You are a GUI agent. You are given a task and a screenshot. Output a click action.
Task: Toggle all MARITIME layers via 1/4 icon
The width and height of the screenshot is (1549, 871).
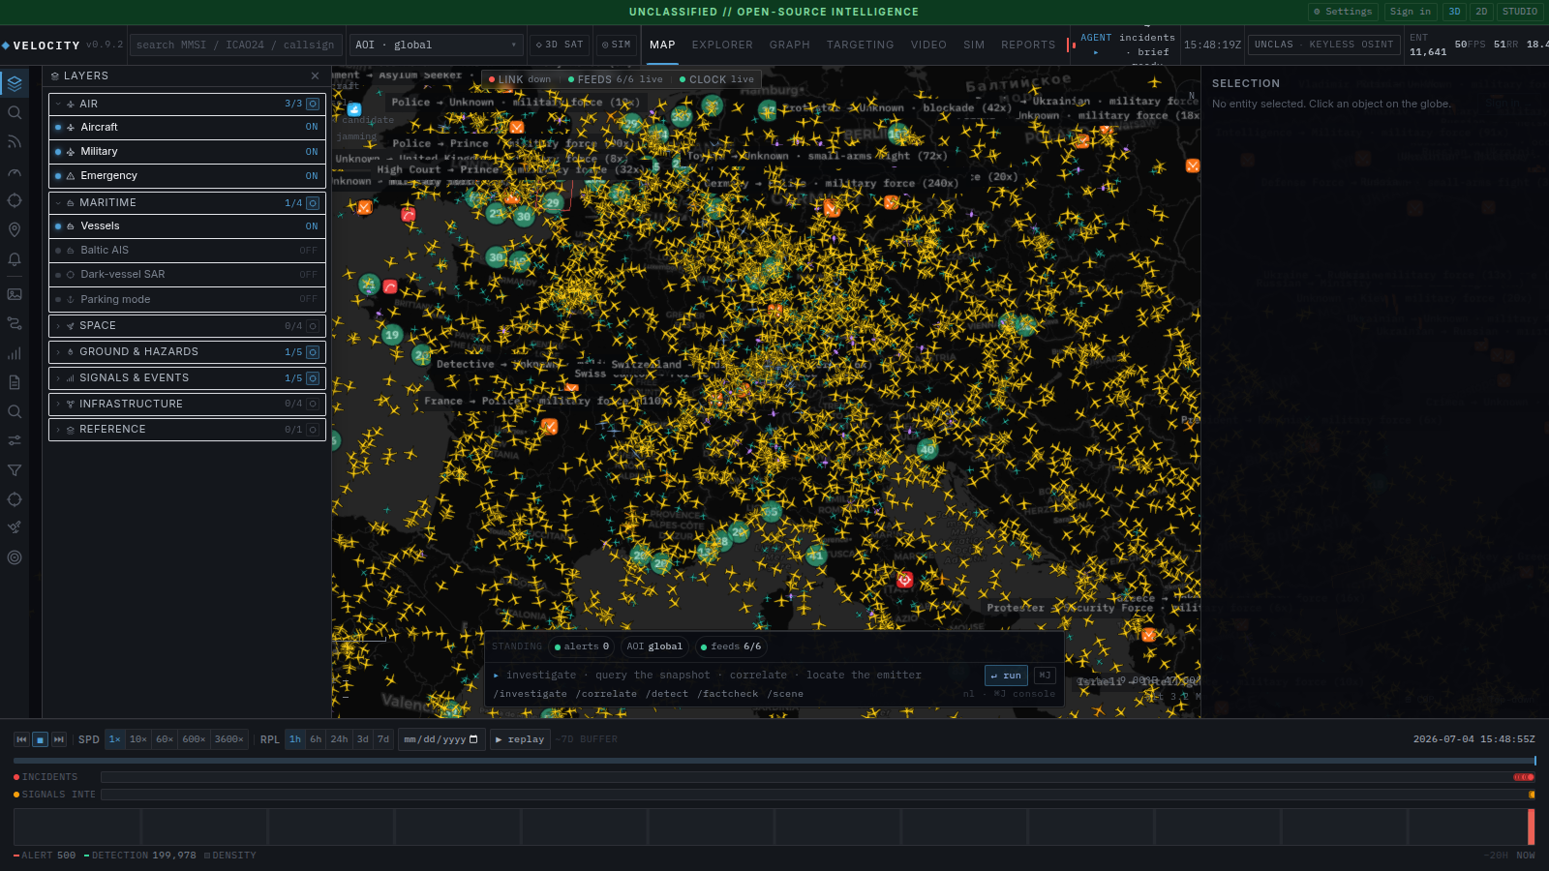(x=313, y=203)
